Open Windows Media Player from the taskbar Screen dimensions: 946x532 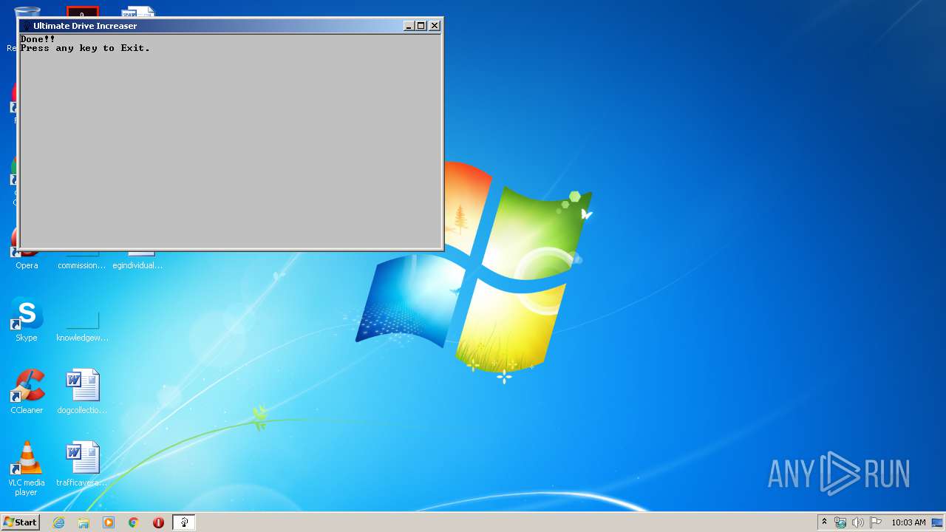(109, 522)
